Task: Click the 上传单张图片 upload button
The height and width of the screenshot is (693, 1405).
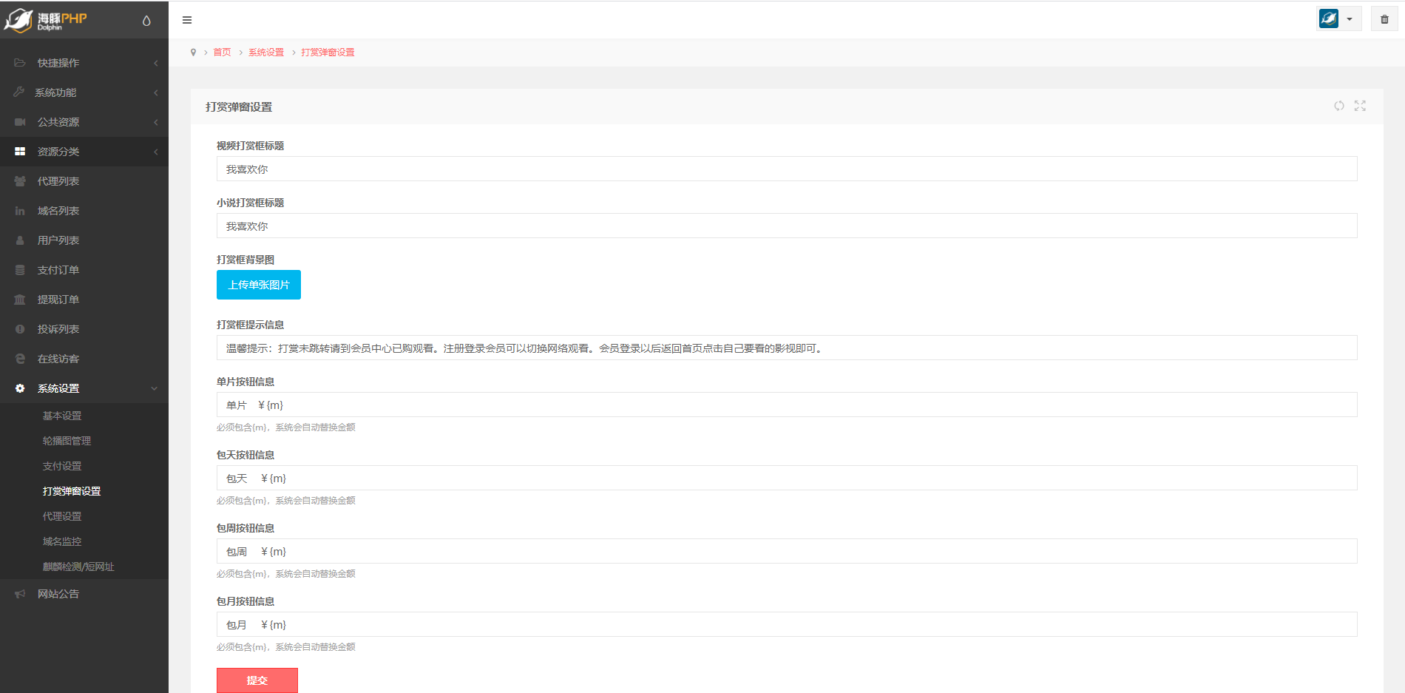Action: pyautogui.click(x=259, y=285)
